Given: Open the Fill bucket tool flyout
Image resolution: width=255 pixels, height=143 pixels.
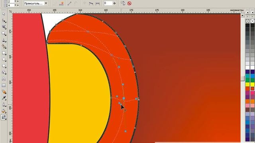Looking at the screenshot, I should pyautogui.click(x=4, y=111).
